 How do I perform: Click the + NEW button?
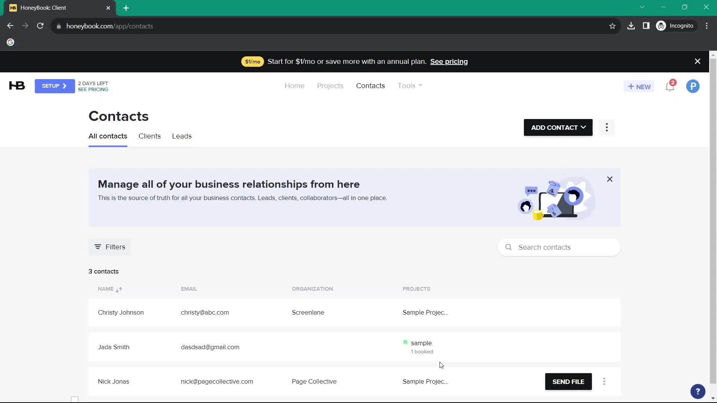click(639, 87)
